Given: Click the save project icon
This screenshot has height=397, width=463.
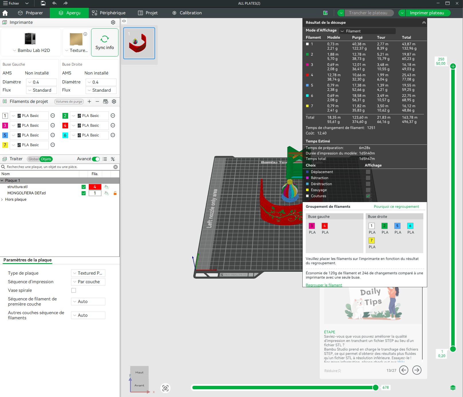Looking at the screenshot, I should tap(43, 3).
